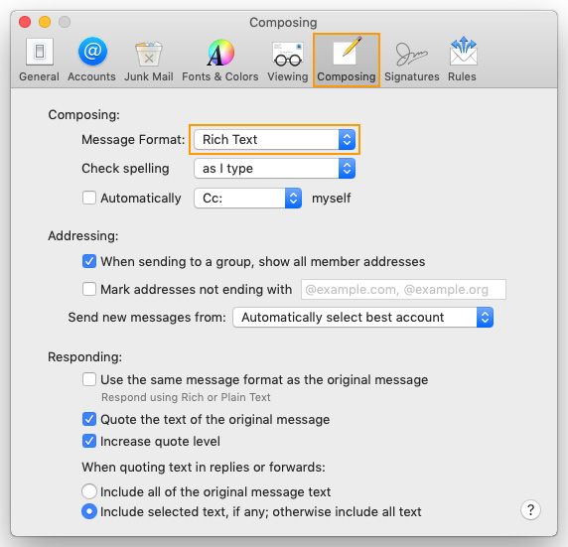Click the red close window button
The width and height of the screenshot is (568, 547).
[x=25, y=22]
